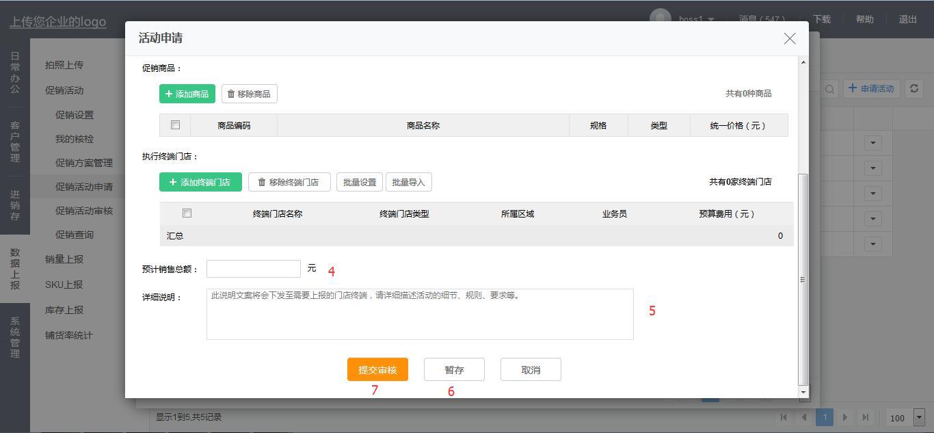Open the page size 100 dropdown
This screenshot has height=433, width=934.
pyautogui.click(x=919, y=417)
